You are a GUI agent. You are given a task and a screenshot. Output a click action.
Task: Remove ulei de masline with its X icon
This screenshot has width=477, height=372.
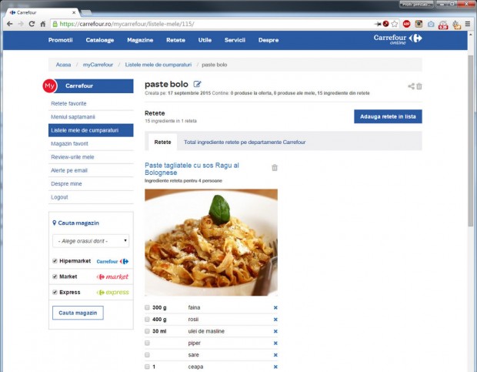[x=275, y=331]
